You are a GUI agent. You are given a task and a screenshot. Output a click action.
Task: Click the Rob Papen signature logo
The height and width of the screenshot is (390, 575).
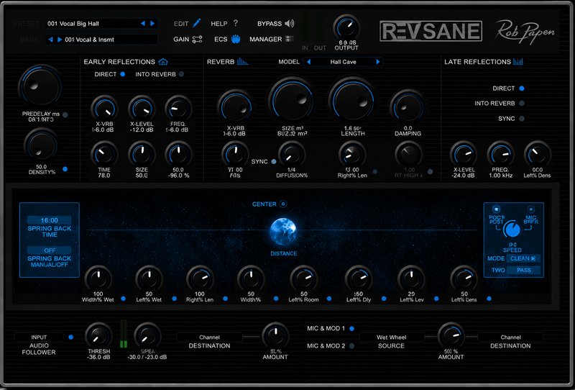click(x=525, y=32)
